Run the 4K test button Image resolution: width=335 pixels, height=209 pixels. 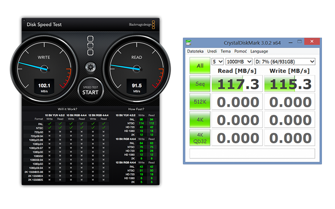[x=200, y=119]
